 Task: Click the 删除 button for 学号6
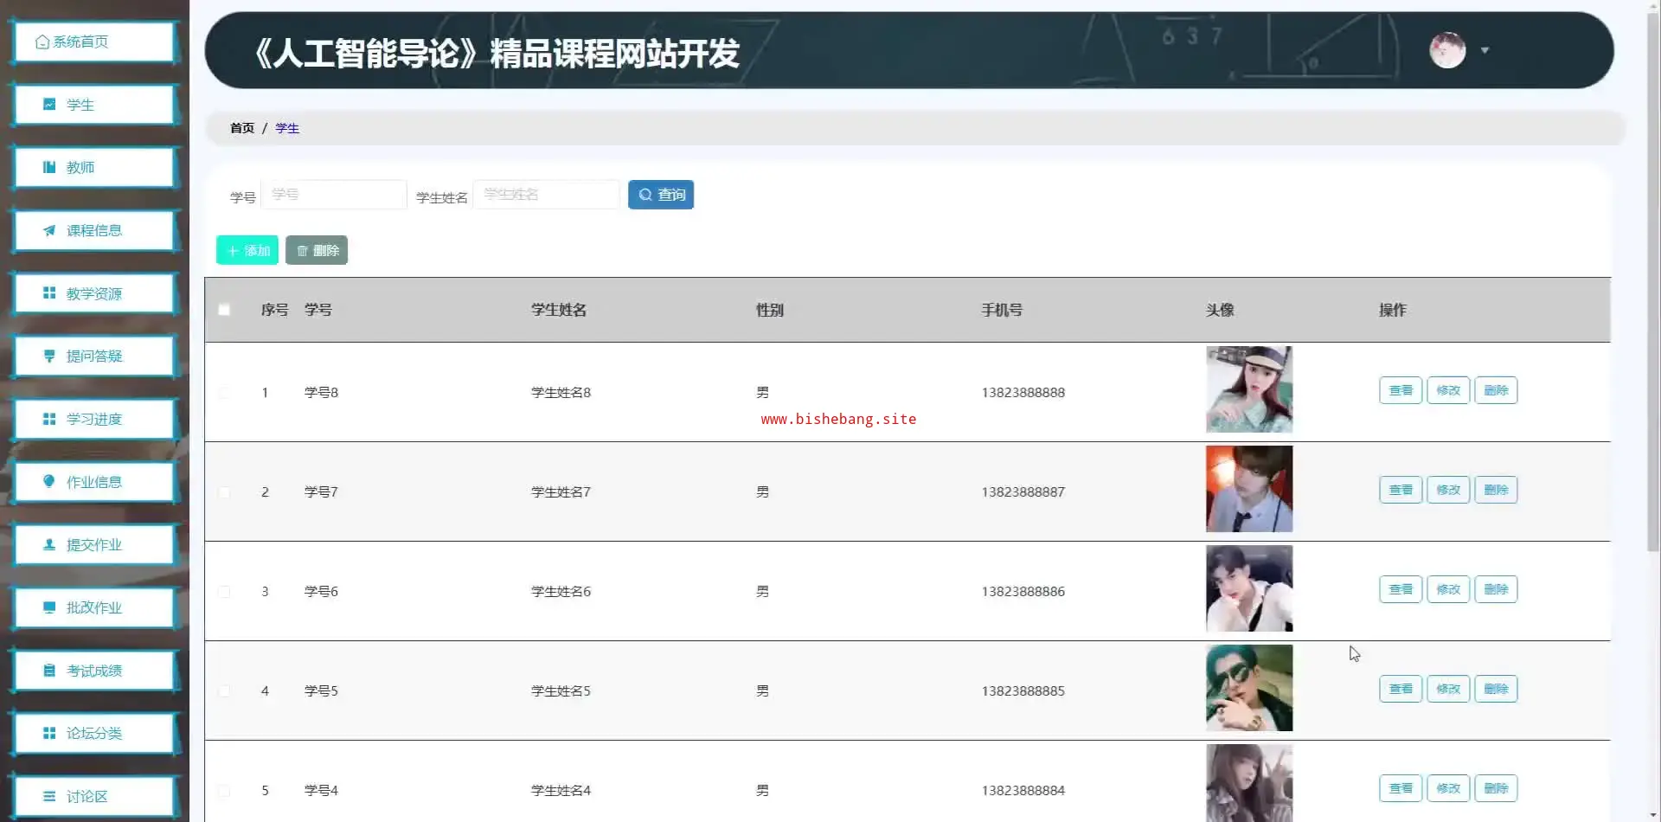1496,589
